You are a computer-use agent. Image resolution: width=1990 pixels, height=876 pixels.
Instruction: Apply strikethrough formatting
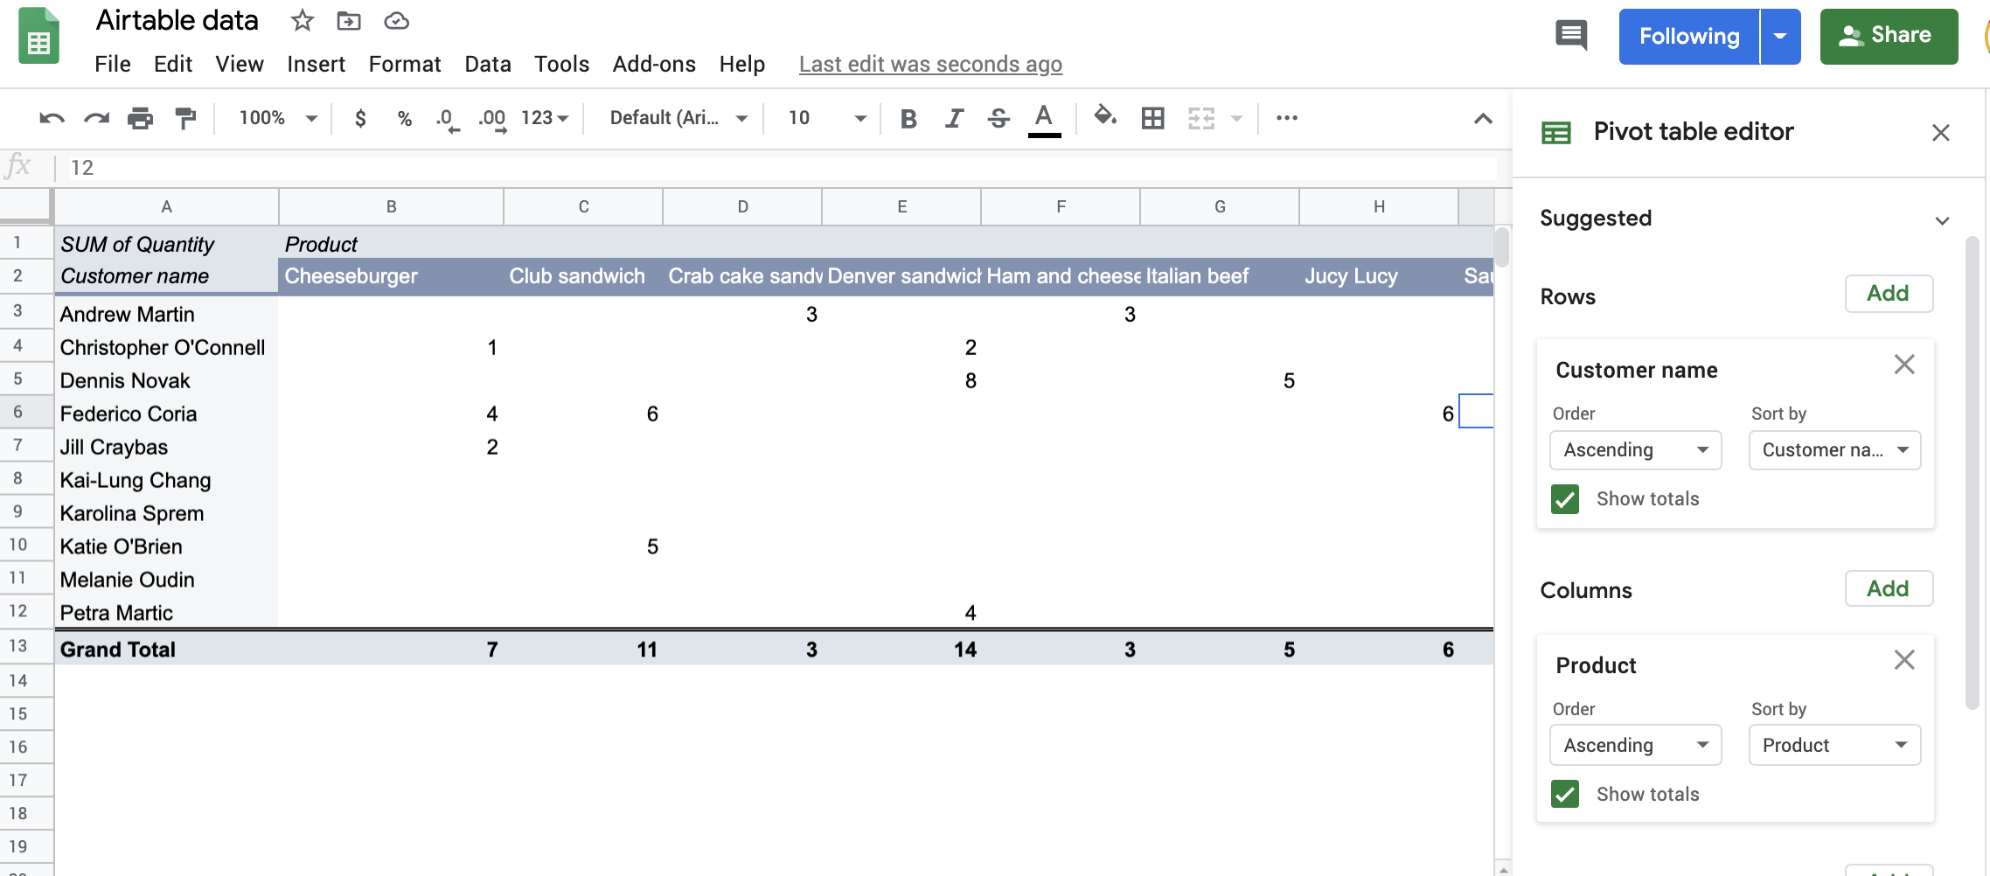(x=998, y=118)
